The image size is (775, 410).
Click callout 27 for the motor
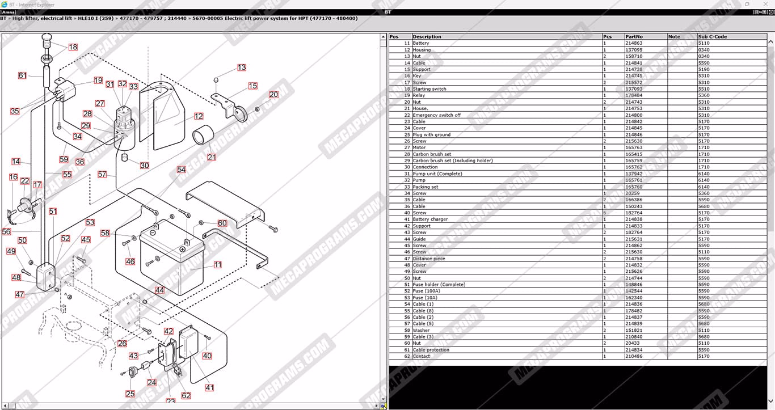coord(100,104)
